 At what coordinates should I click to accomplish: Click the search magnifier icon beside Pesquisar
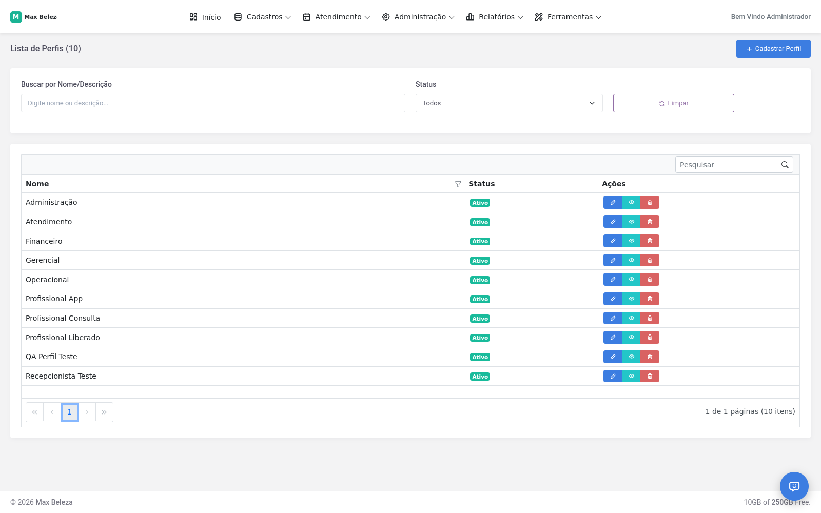pyautogui.click(x=785, y=165)
